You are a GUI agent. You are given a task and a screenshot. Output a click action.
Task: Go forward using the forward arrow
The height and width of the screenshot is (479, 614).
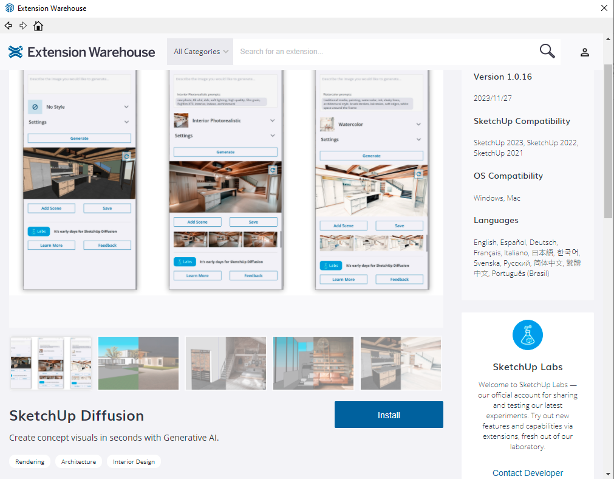(23, 26)
